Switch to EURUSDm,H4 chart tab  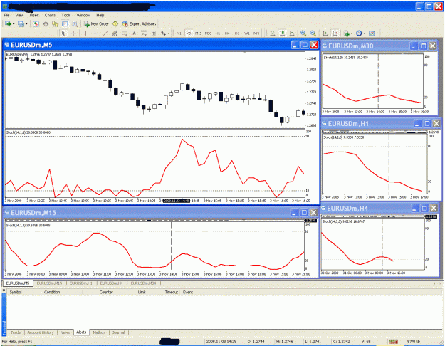(x=111, y=283)
